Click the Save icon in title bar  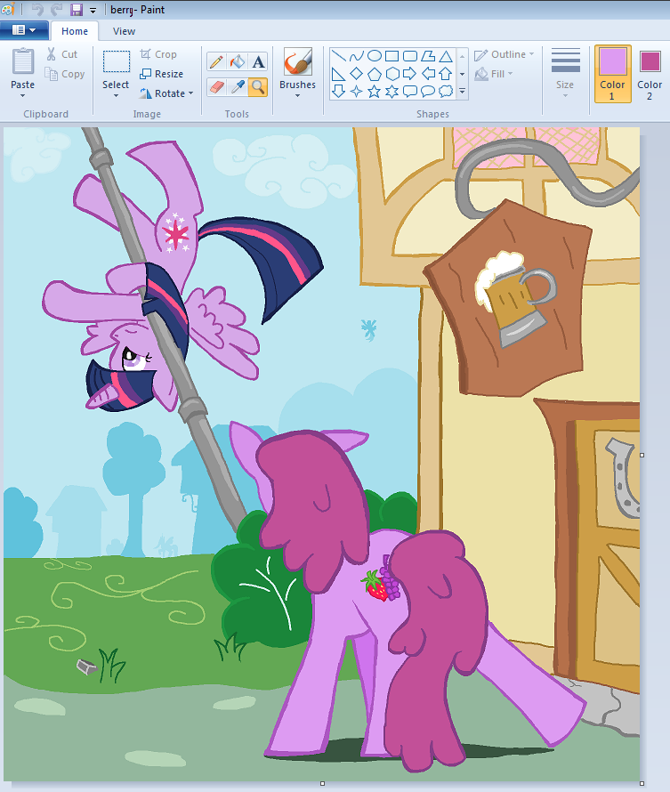pos(77,10)
